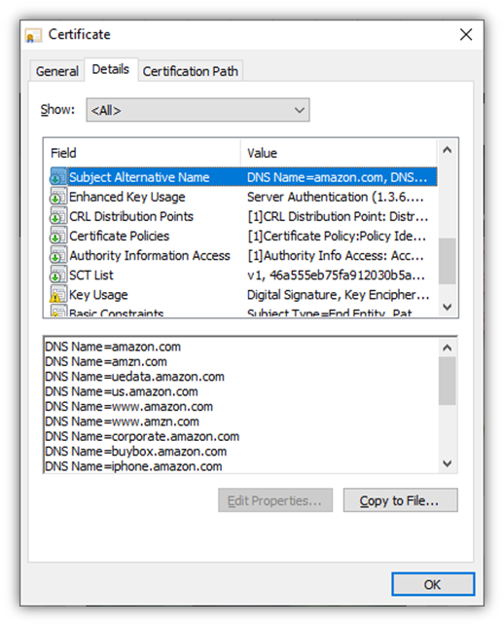The width and height of the screenshot is (504, 626).
Task: Select the Key Usage row
Action: click(243, 294)
